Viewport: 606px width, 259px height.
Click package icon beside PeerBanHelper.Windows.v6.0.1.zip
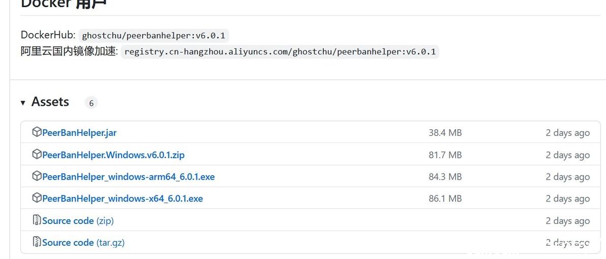(x=37, y=154)
